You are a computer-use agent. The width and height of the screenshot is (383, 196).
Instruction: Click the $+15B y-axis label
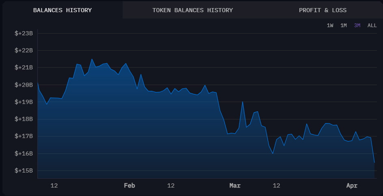coord(24,170)
